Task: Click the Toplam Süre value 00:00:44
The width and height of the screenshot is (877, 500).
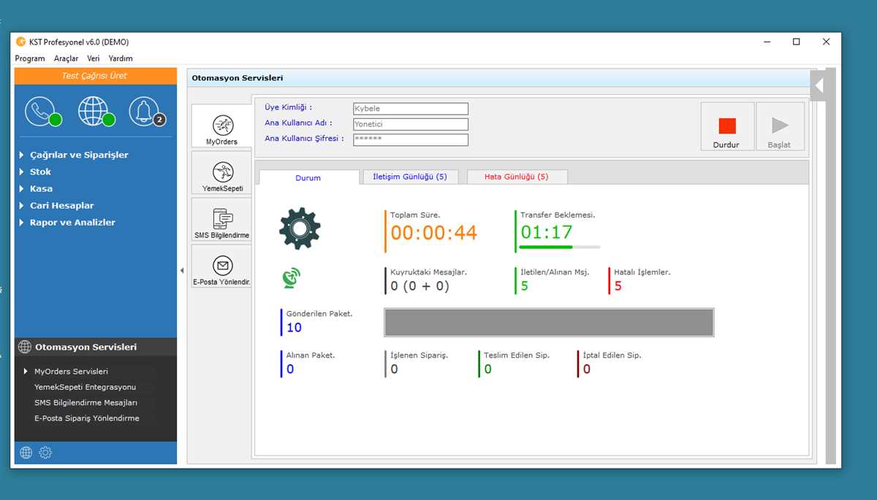Action: click(x=433, y=233)
